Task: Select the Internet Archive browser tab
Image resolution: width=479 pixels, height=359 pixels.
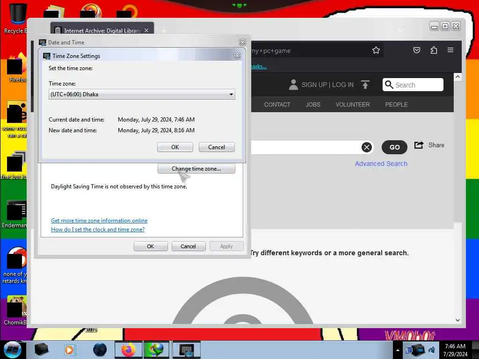Action: coord(102,30)
